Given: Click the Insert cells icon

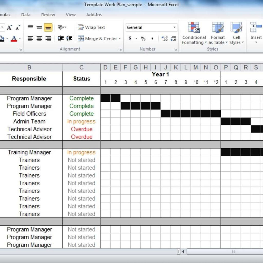Looking at the screenshot, I should click(x=256, y=27).
